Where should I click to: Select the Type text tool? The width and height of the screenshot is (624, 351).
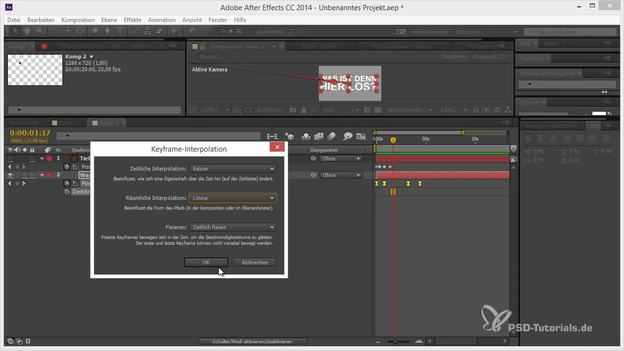[120, 31]
